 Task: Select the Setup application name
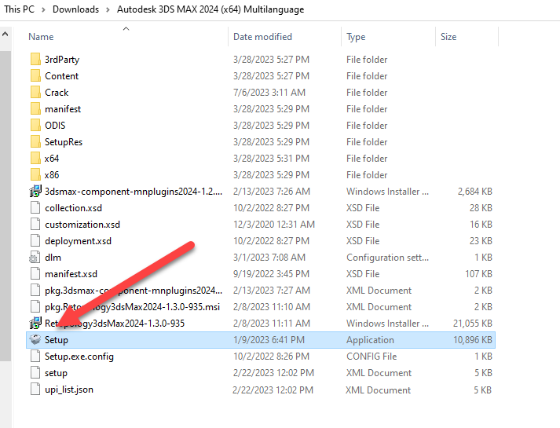click(57, 340)
